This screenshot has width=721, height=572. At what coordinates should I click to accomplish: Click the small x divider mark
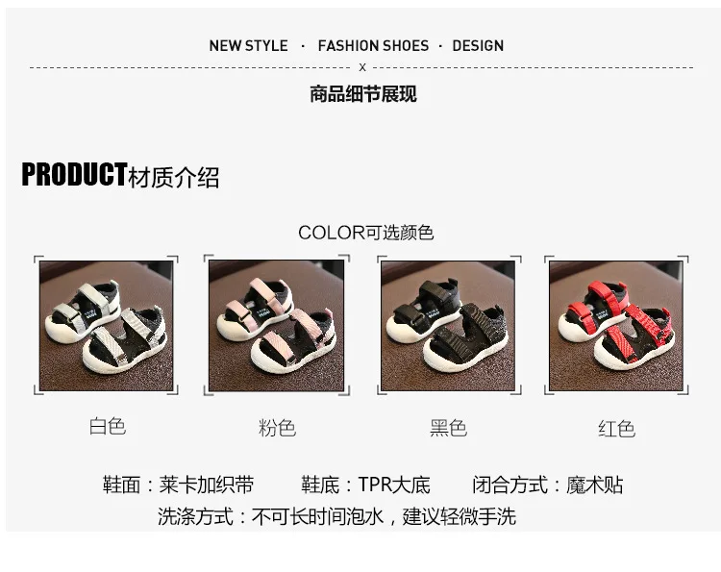click(x=362, y=67)
